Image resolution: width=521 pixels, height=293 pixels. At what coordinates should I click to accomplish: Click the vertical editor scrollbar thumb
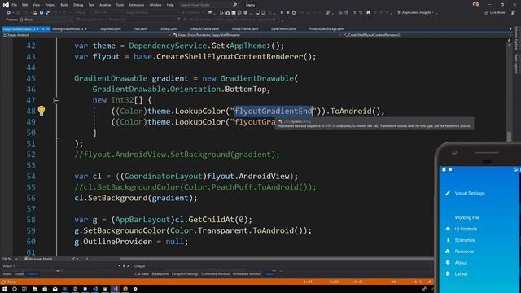[509, 136]
